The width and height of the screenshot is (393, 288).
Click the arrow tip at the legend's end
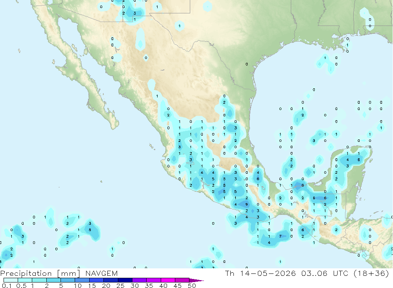(197, 281)
